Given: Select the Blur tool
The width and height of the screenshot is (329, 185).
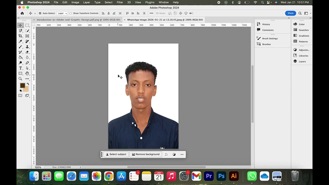Looking at the screenshot, I should tap(27, 57).
